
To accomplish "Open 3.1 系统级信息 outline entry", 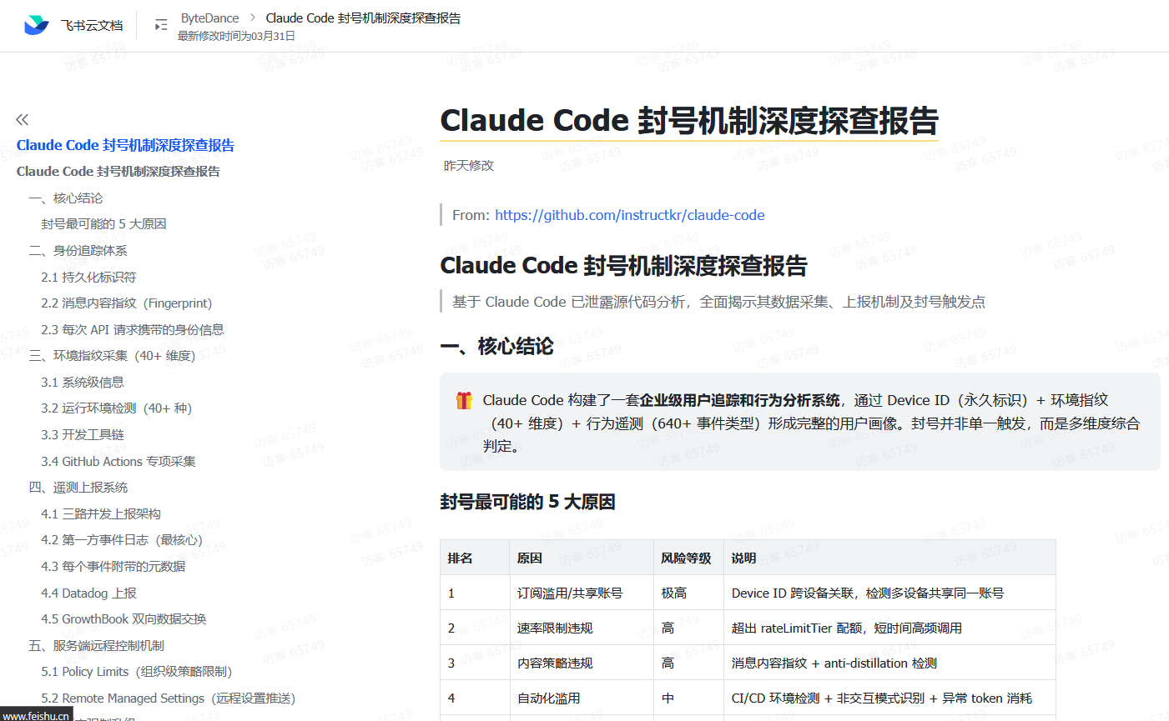I will [83, 383].
